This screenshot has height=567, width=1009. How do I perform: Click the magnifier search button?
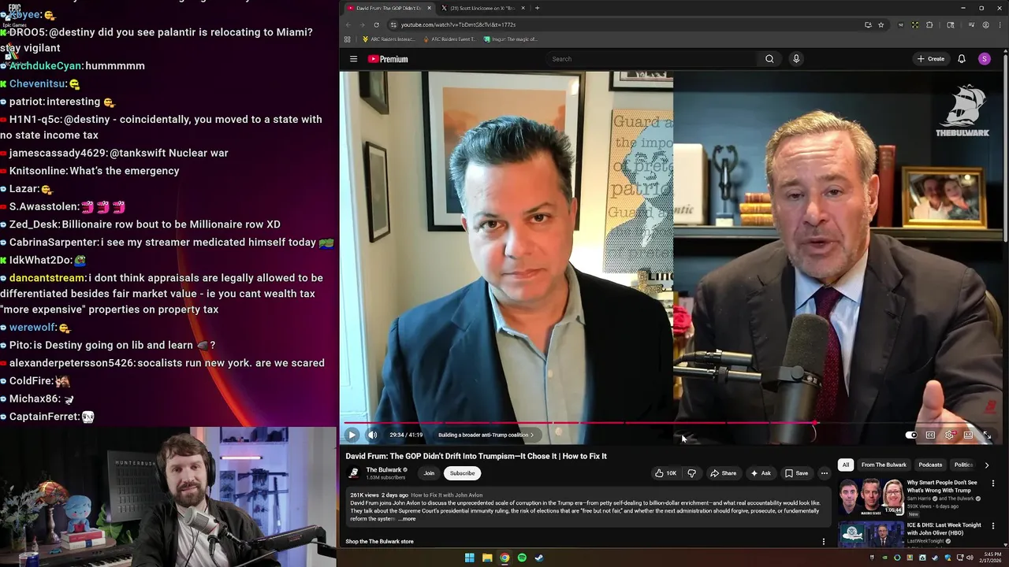769,59
